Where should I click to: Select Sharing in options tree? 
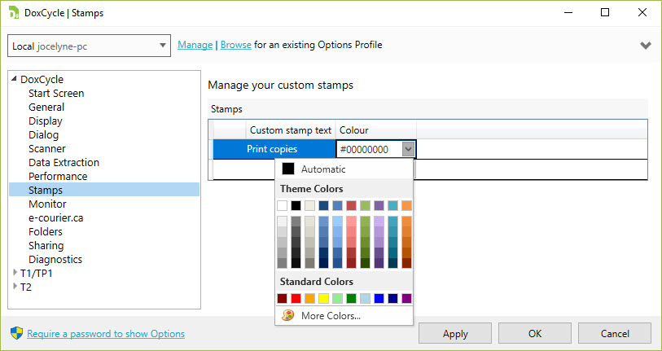(46, 245)
